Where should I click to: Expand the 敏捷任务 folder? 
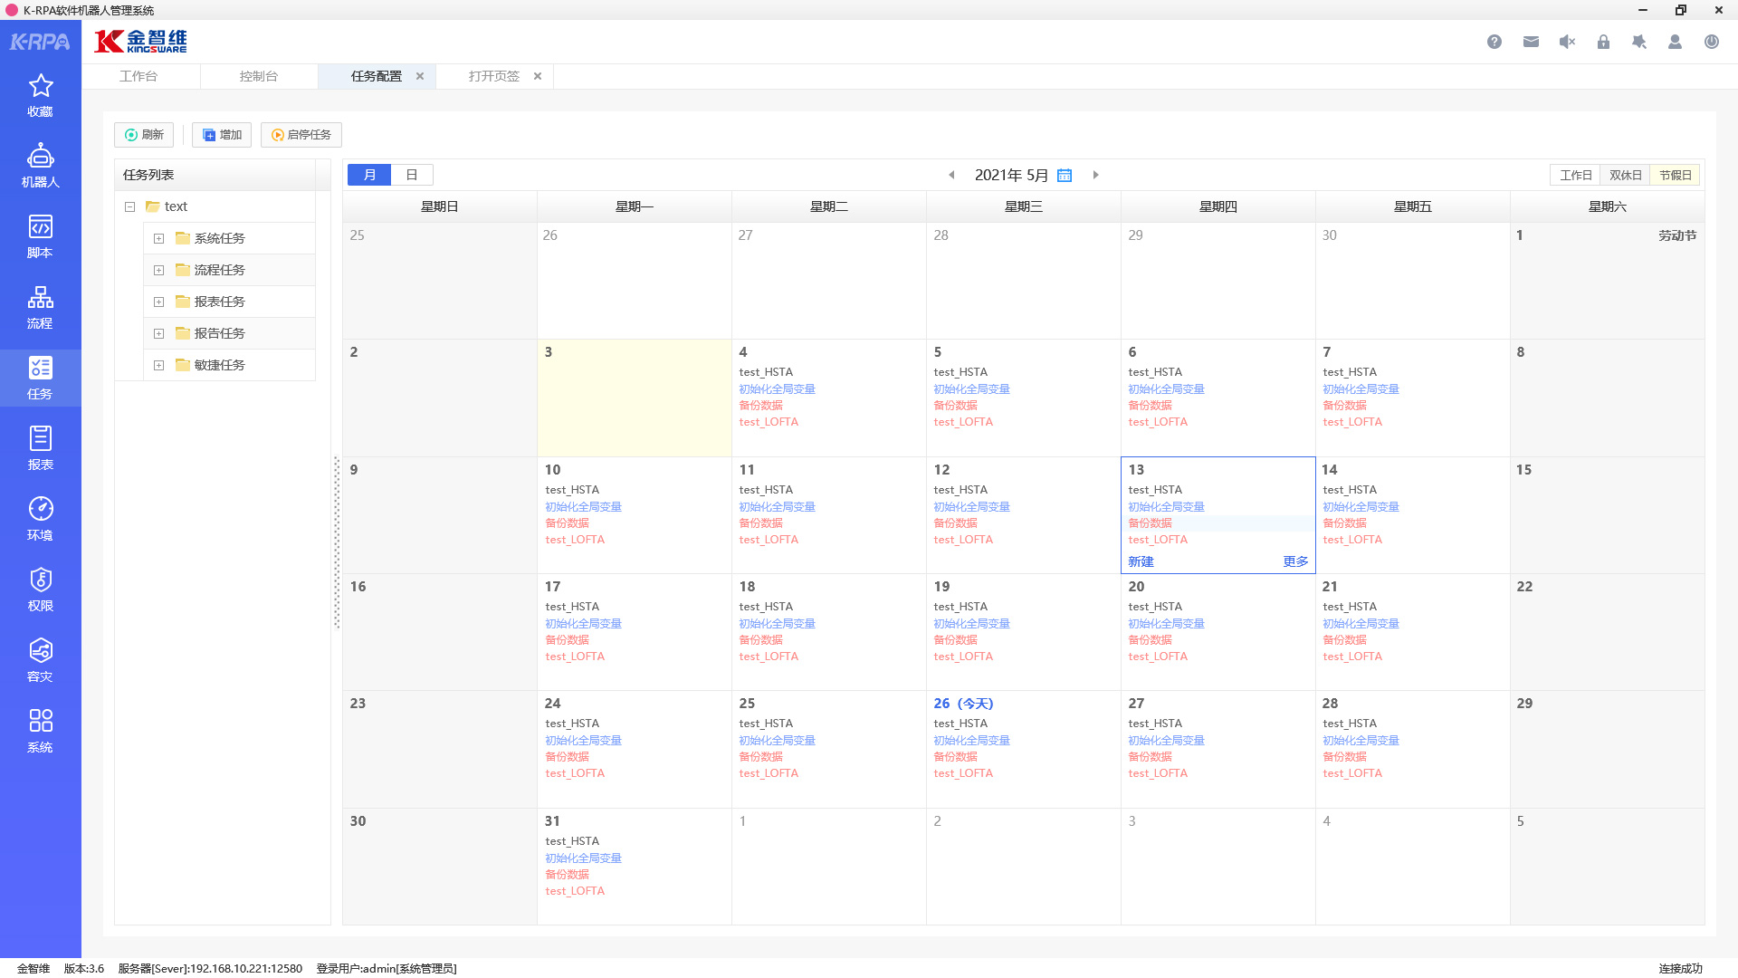coord(158,364)
